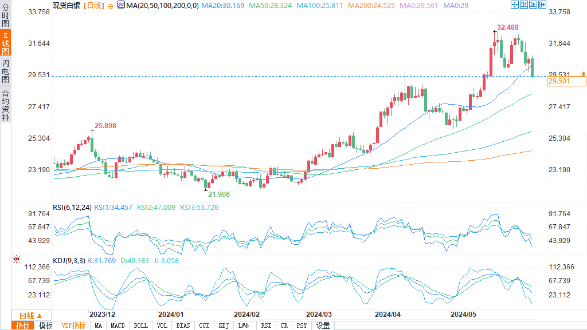
Task: Click the sun icon beside KDJ panel
Action: click(x=16, y=260)
